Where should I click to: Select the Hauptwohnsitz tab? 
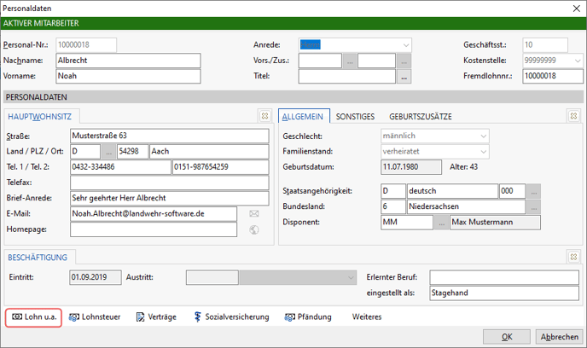click(x=40, y=116)
